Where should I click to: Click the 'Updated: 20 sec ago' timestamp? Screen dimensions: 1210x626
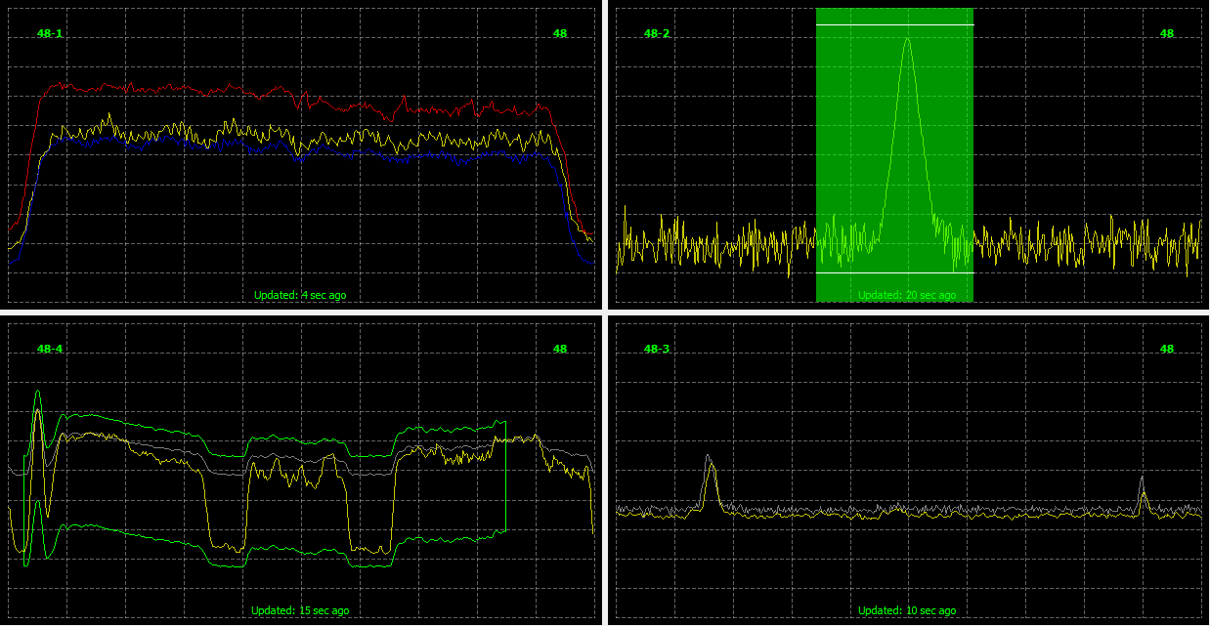(907, 294)
